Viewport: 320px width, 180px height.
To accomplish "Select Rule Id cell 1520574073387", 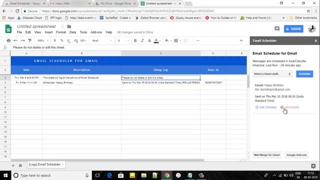I will (x=213, y=82).
